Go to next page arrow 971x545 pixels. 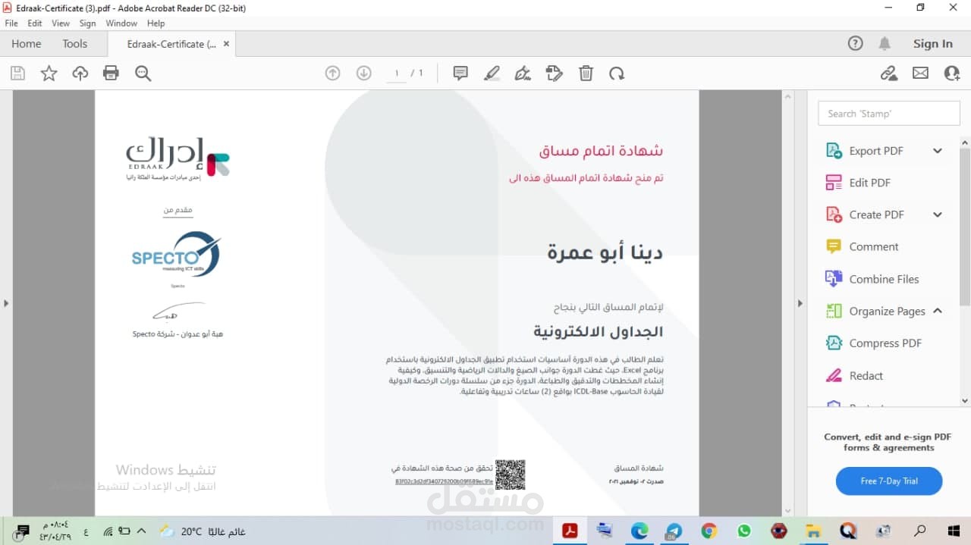[363, 74]
